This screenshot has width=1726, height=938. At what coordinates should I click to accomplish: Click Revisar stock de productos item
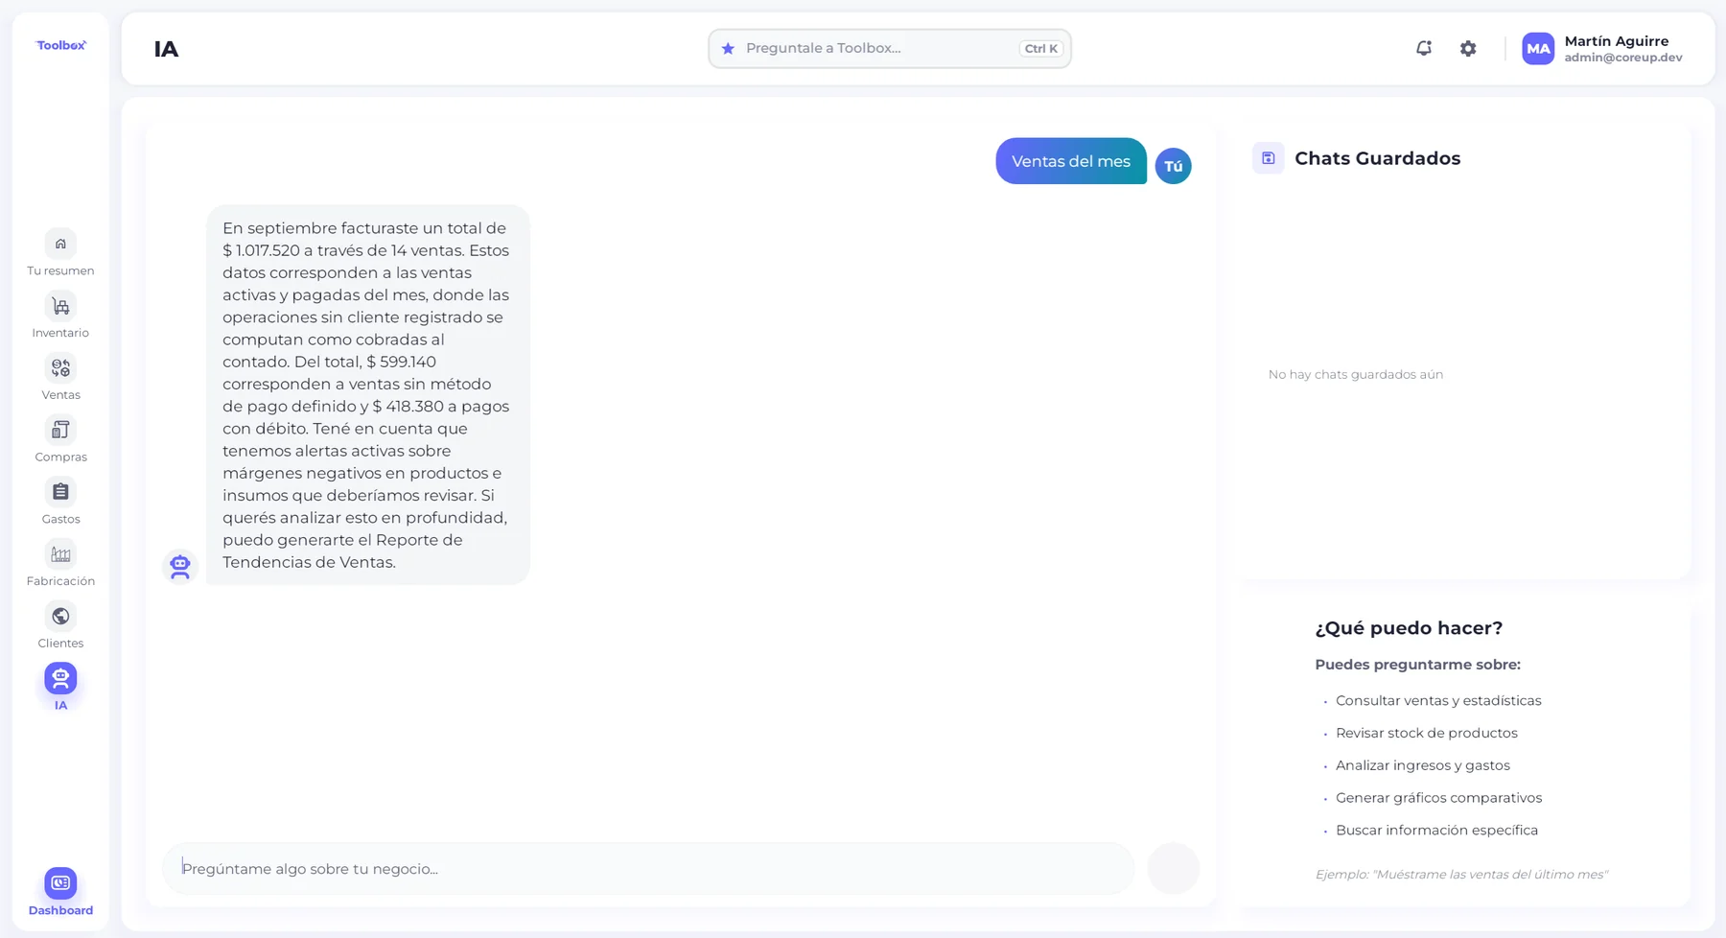tap(1427, 733)
